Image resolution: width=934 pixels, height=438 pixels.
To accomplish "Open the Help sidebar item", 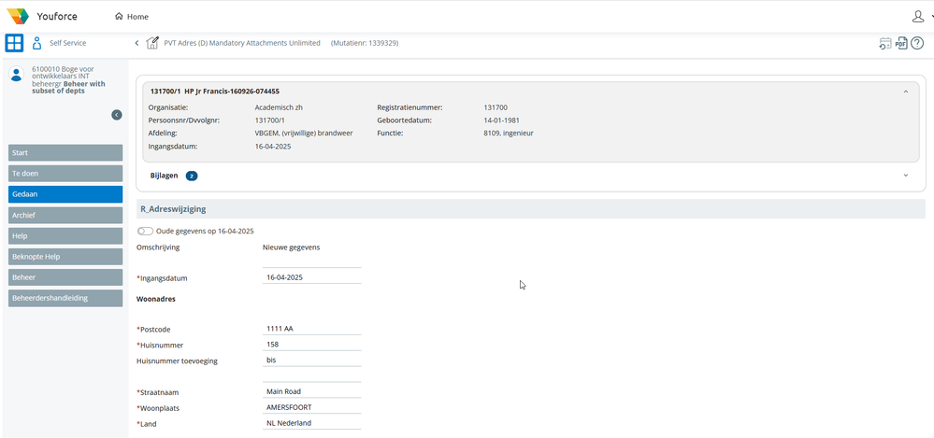I will (65, 236).
